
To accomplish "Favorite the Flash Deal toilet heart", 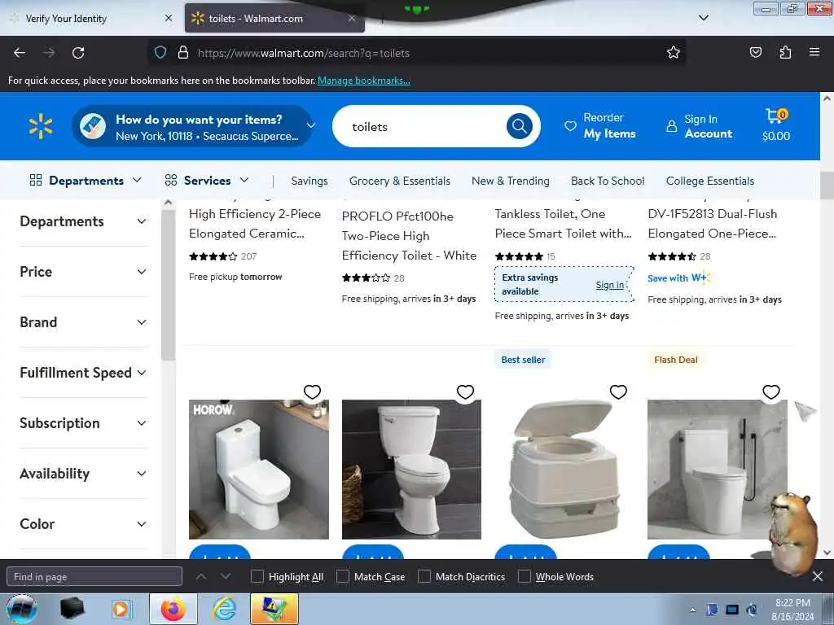I will point(771,392).
